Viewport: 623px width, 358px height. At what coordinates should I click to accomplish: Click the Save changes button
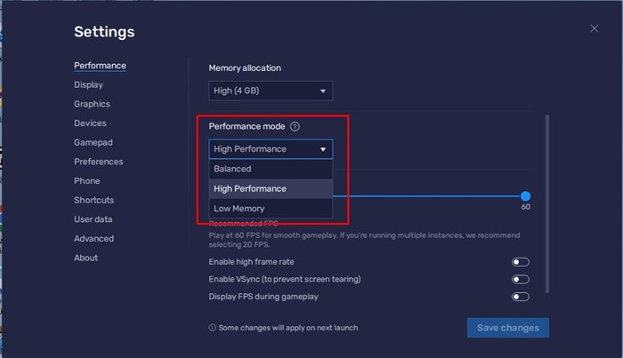tap(507, 328)
